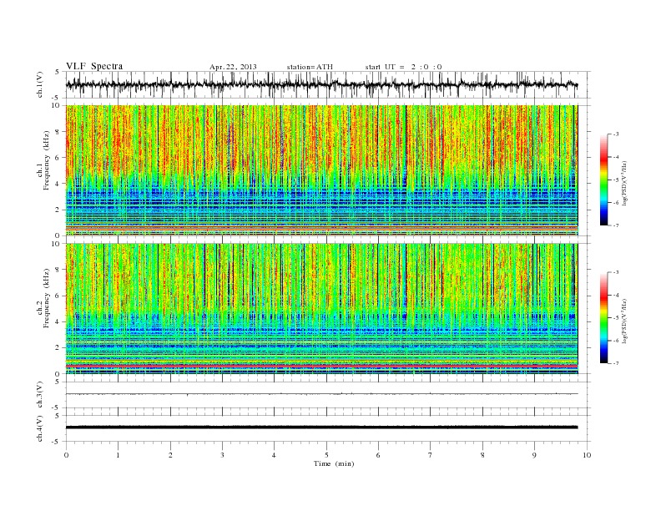Click the color bar beside ch.2 spectrogram
661x511 pixels.
pos(603,317)
